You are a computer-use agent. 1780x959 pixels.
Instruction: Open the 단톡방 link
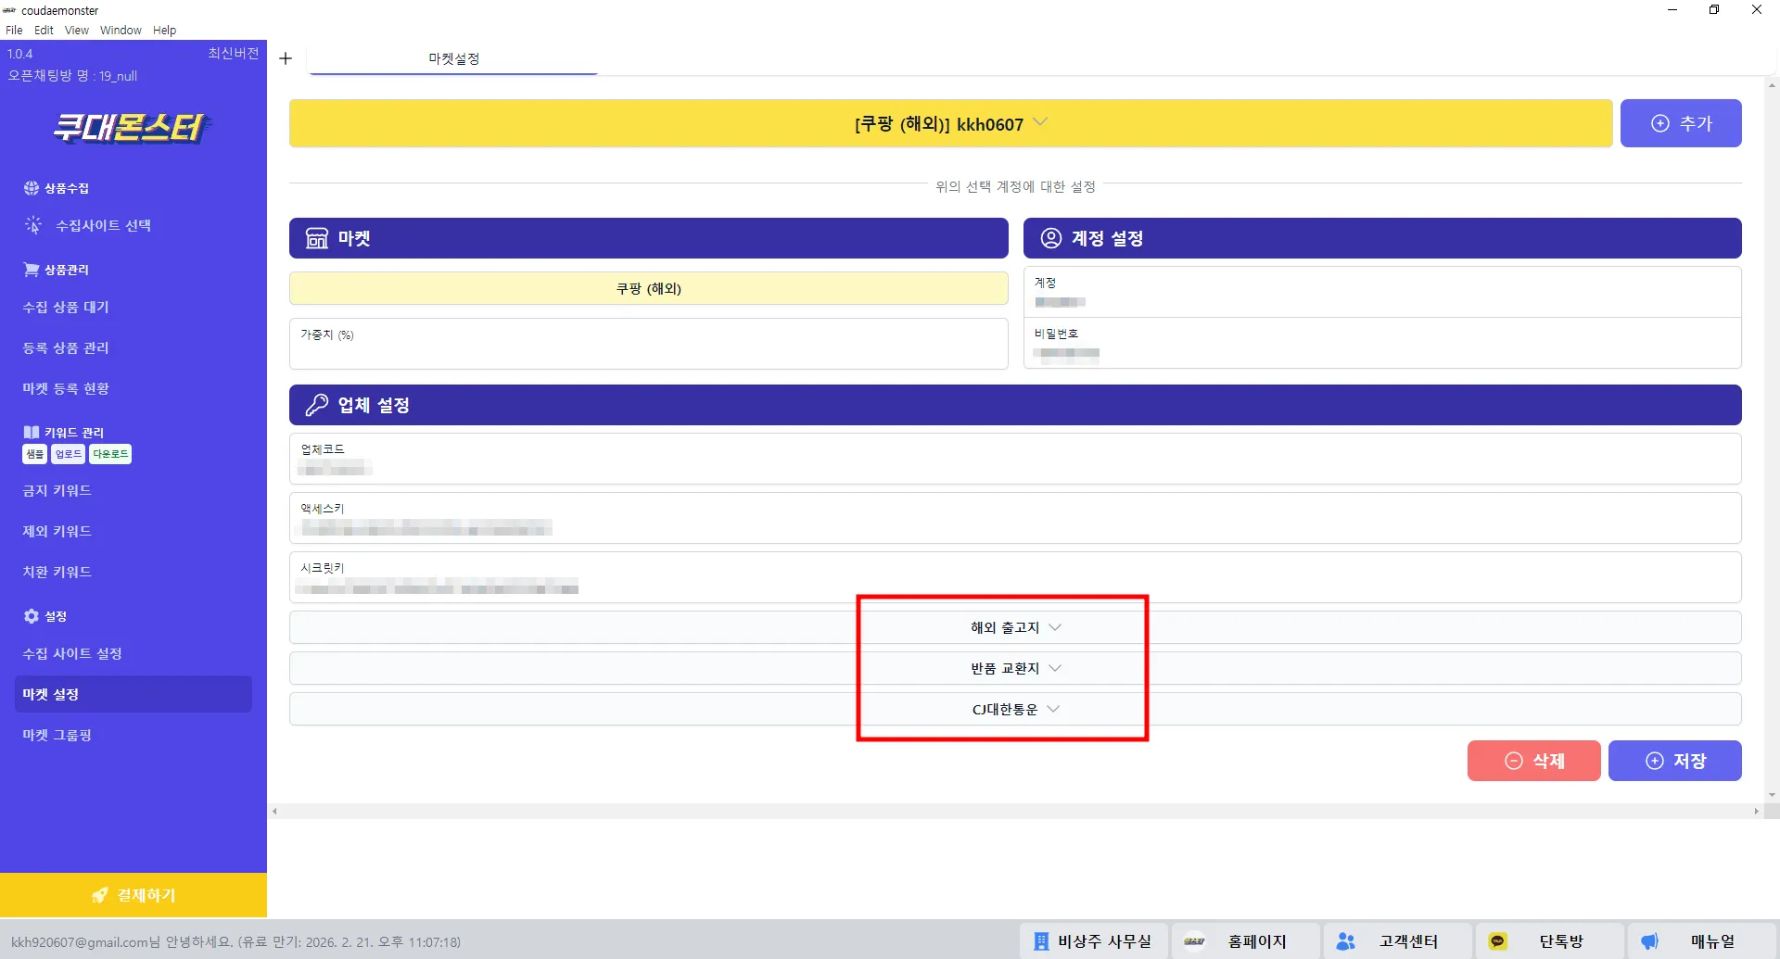(x=1549, y=941)
